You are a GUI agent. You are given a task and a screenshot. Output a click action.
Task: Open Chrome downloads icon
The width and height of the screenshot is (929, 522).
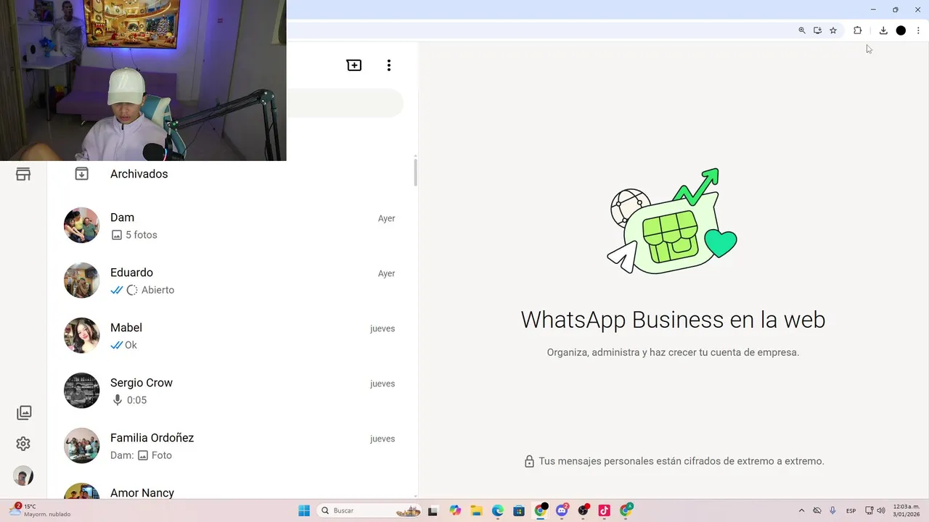[x=883, y=30]
